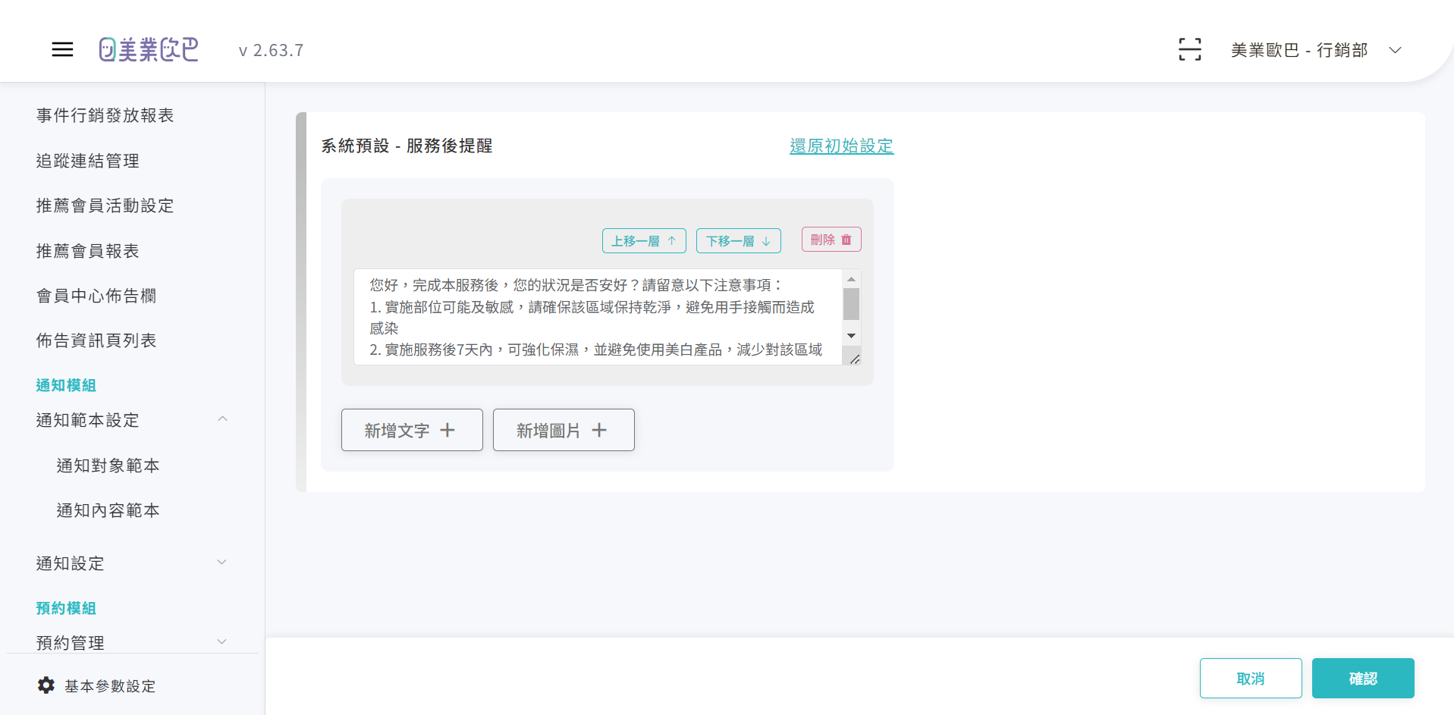Image resolution: width=1454 pixels, height=715 pixels.
Task: Open the hamburger navigation menu
Action: tap(62, 50)
